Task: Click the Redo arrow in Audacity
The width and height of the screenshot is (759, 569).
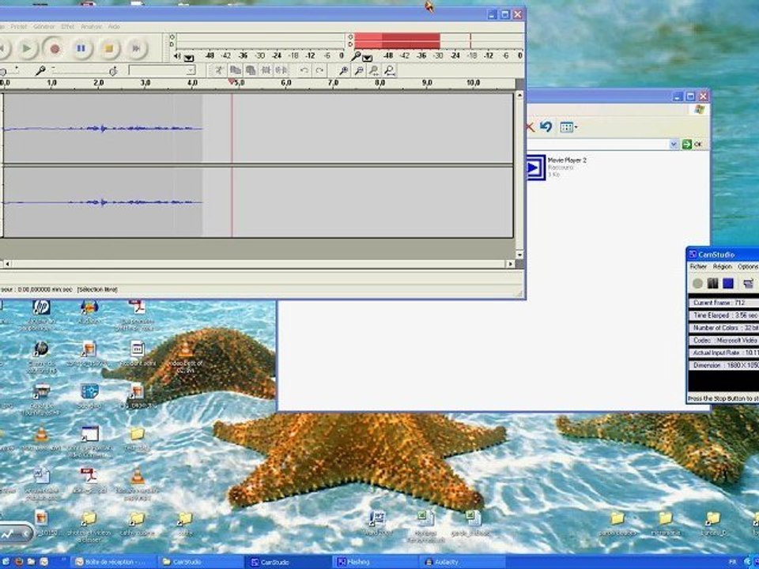Action: click(319, 70)
